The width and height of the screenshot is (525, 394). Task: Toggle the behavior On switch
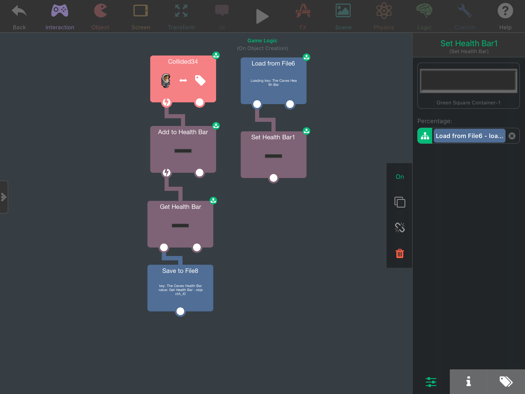pyautogui.click(x=400, y=177)
